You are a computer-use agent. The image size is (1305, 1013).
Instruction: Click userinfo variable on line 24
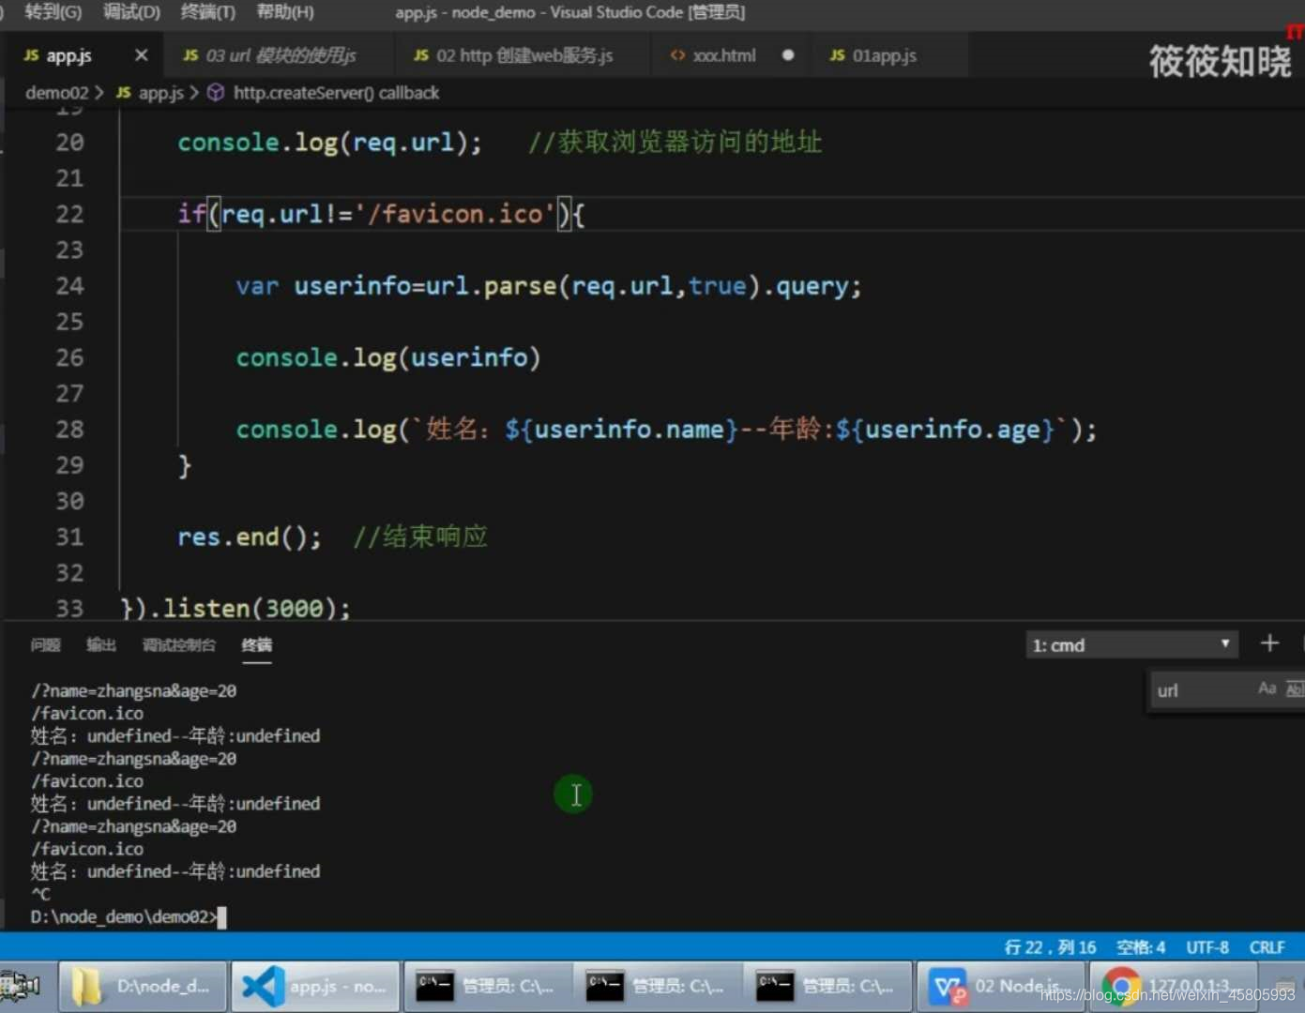click(352, 286)
